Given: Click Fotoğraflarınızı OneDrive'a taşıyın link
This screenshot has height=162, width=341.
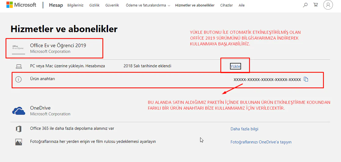Looking at the screenshot, I should 261,142.
